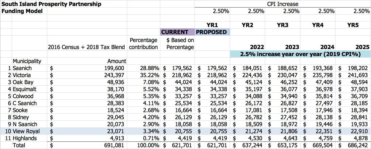The image size is (371, 149).
Task: Click row number 5 beside Colwood
Action: point(10,96)
